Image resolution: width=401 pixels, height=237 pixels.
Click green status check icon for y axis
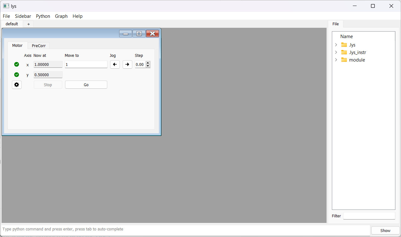[17, 75]
